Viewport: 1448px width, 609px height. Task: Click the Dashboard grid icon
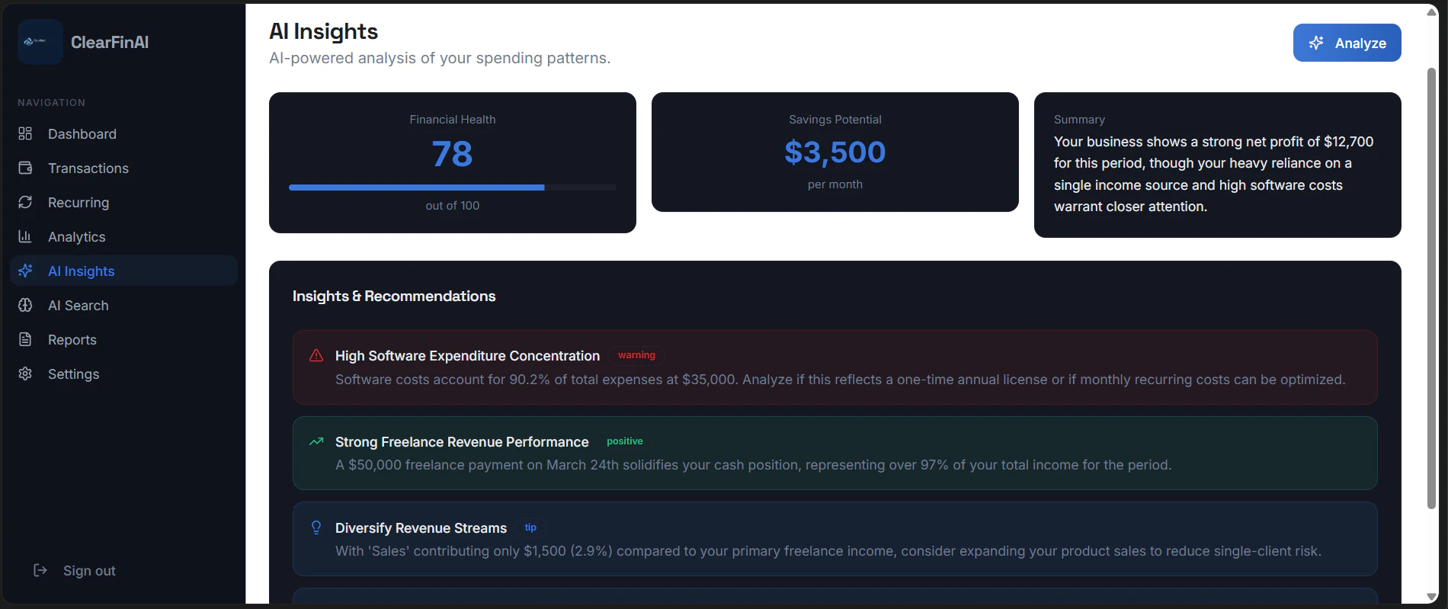(x=25, y=133)
